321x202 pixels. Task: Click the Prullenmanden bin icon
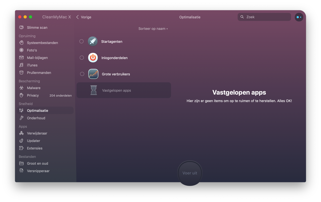pos(21,73)
